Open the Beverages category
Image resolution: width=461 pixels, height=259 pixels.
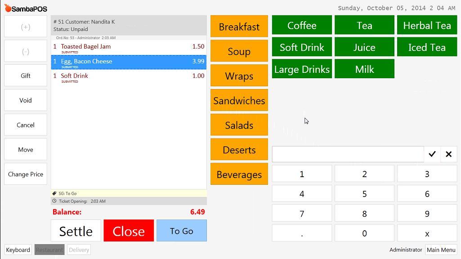coord(239,174)
